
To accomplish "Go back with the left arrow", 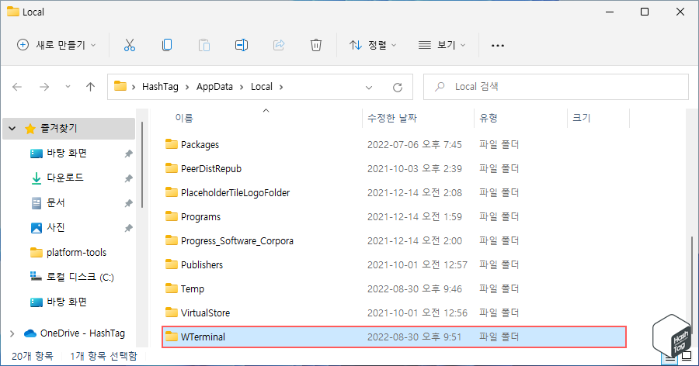I will point(17,87).
